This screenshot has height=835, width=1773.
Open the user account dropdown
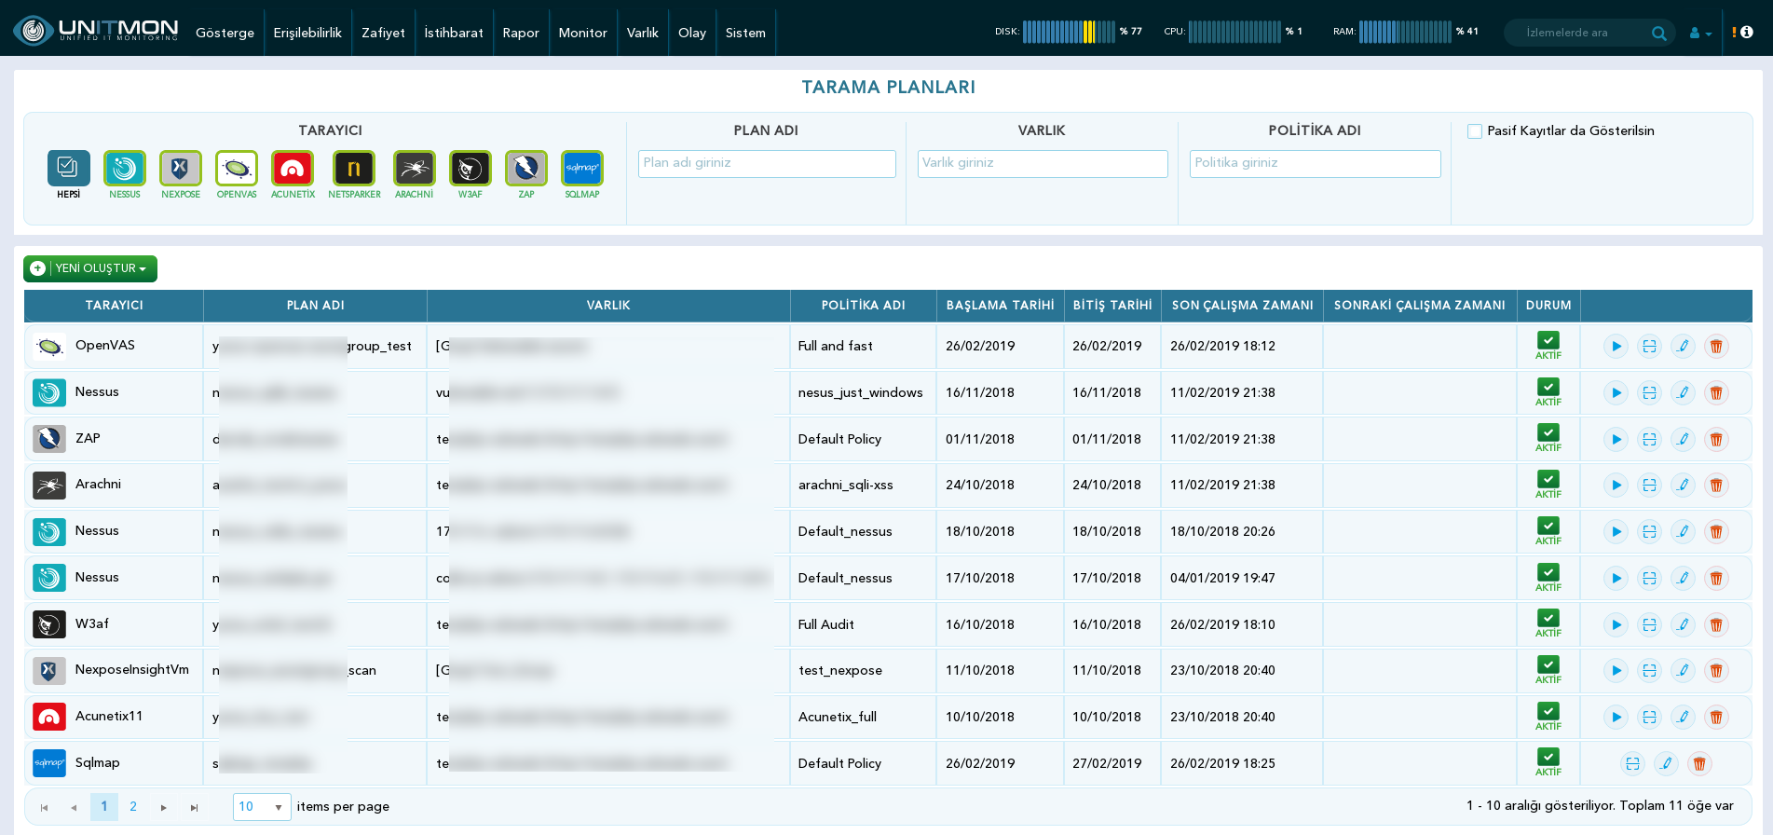point(1700,33)
